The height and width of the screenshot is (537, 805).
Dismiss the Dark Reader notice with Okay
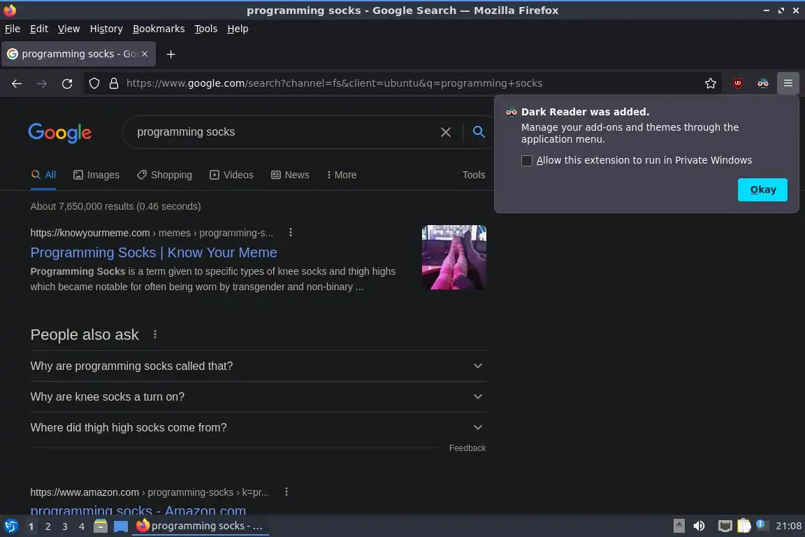(x=762, y=189)
